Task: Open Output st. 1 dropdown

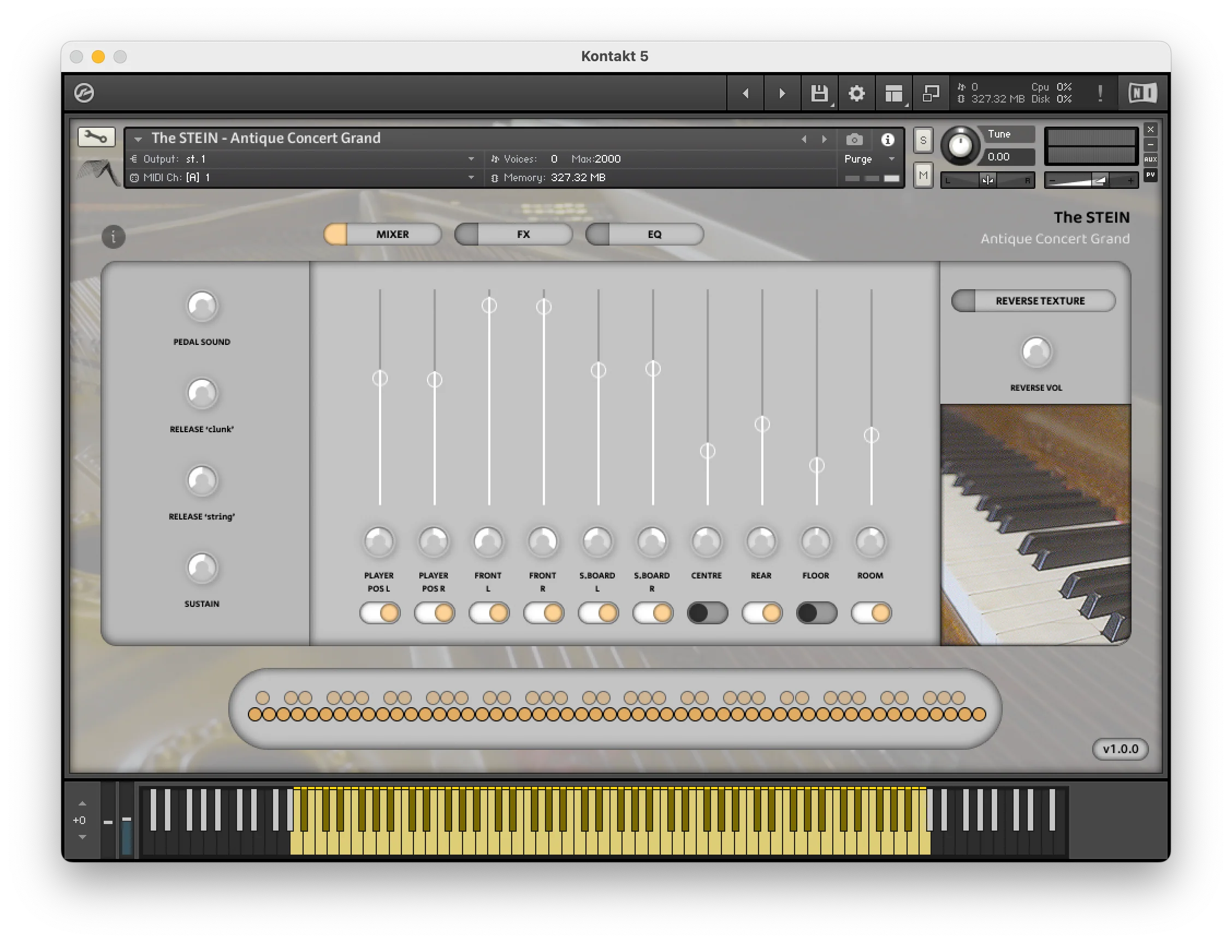Action: click(471, 159)
